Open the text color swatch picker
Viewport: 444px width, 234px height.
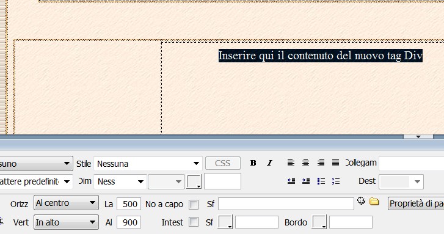coord(194,181)
